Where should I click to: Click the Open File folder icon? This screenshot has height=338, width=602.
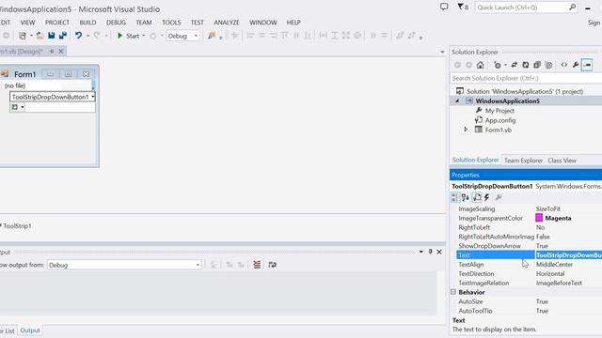40,36
